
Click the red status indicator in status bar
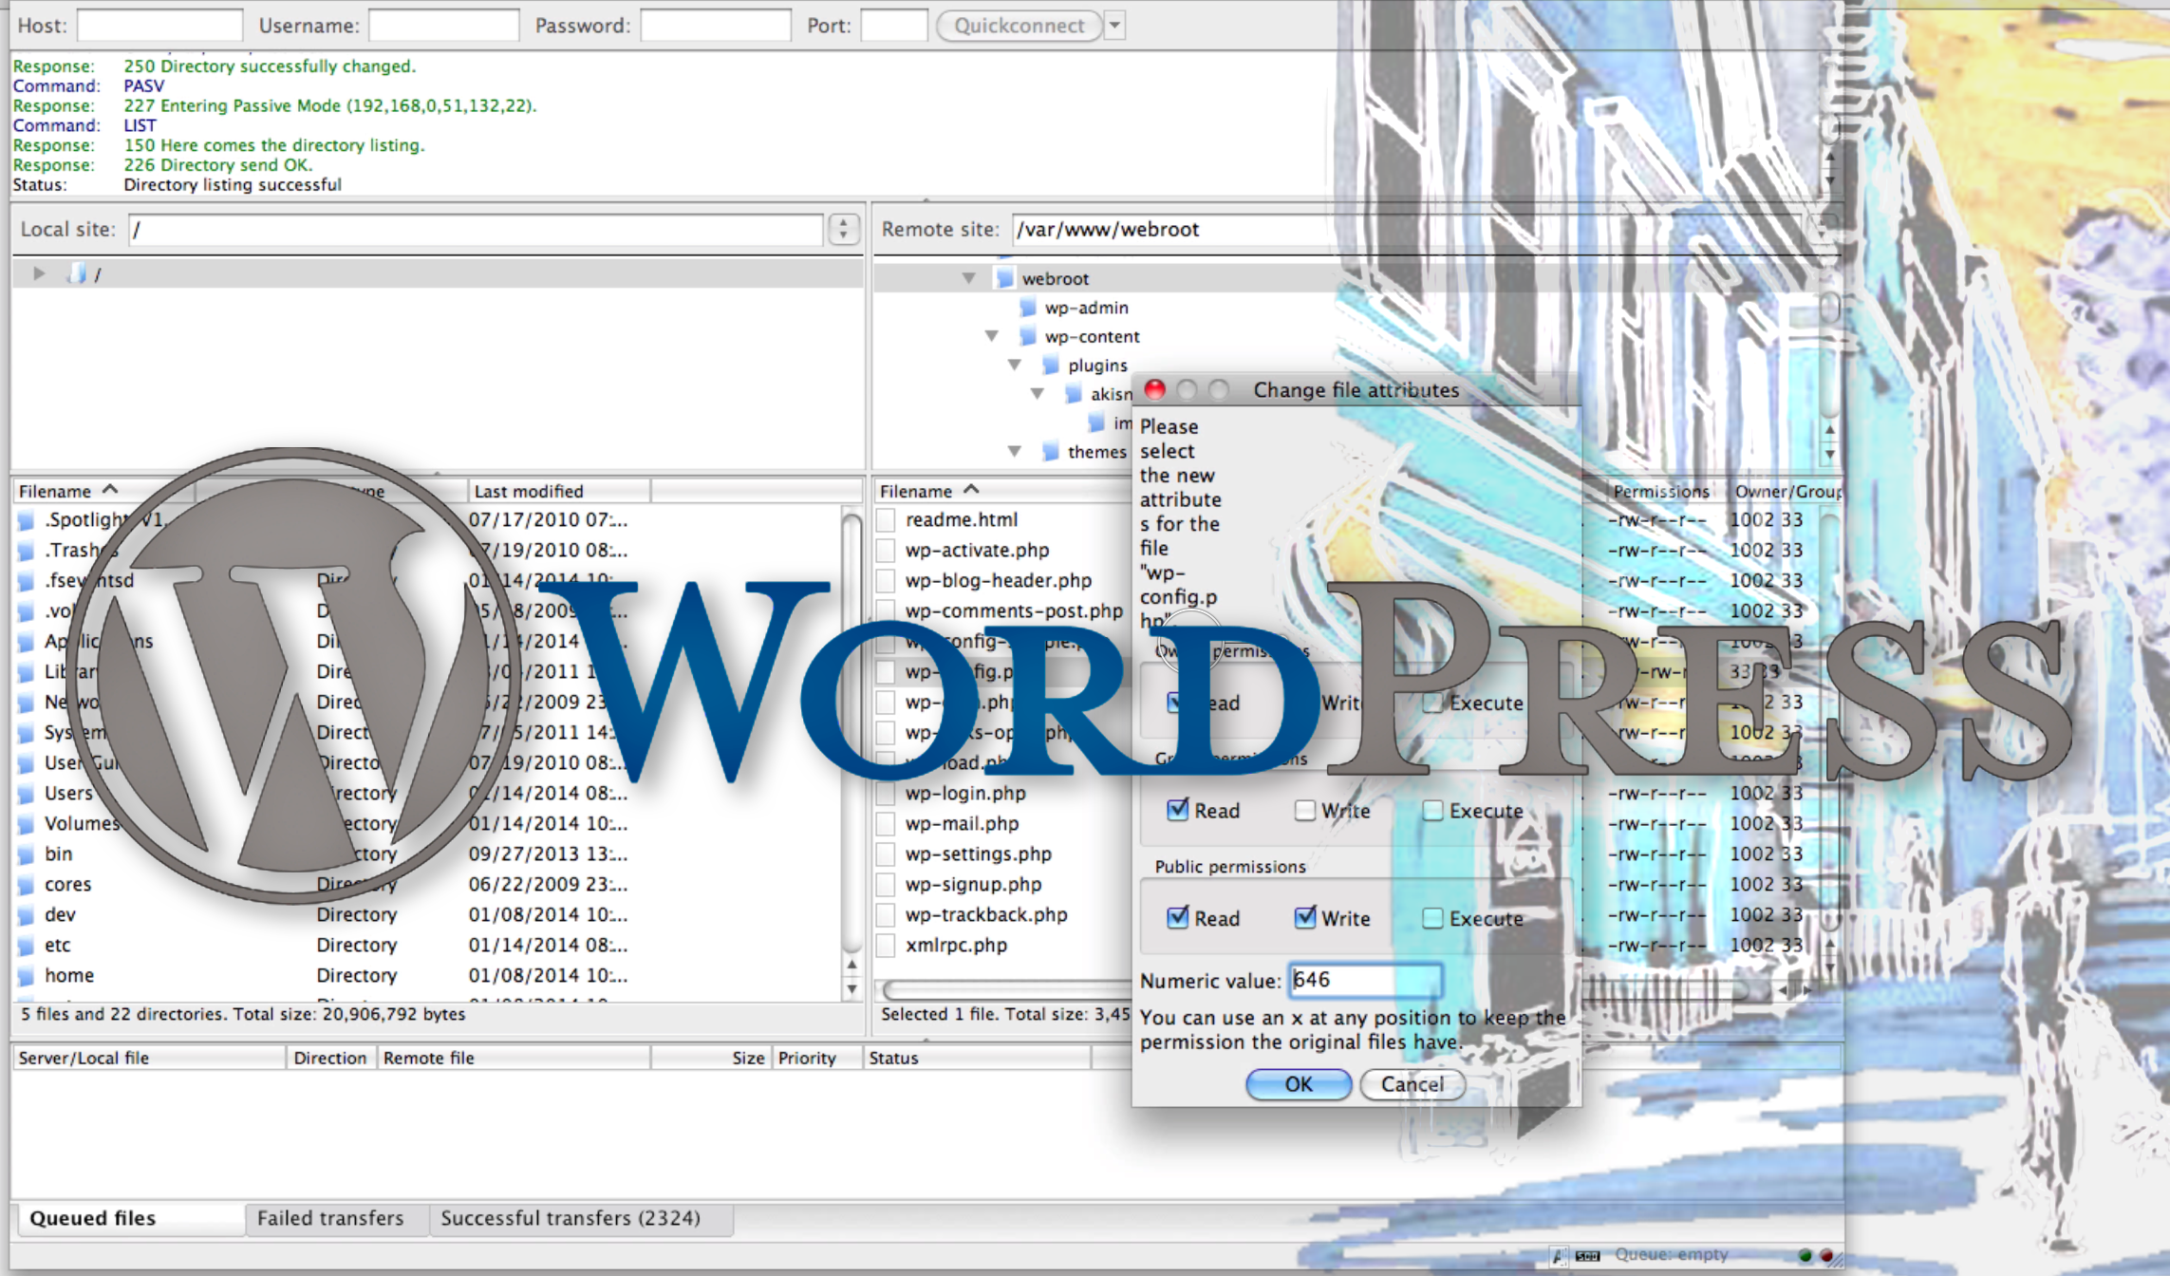1826,1255
